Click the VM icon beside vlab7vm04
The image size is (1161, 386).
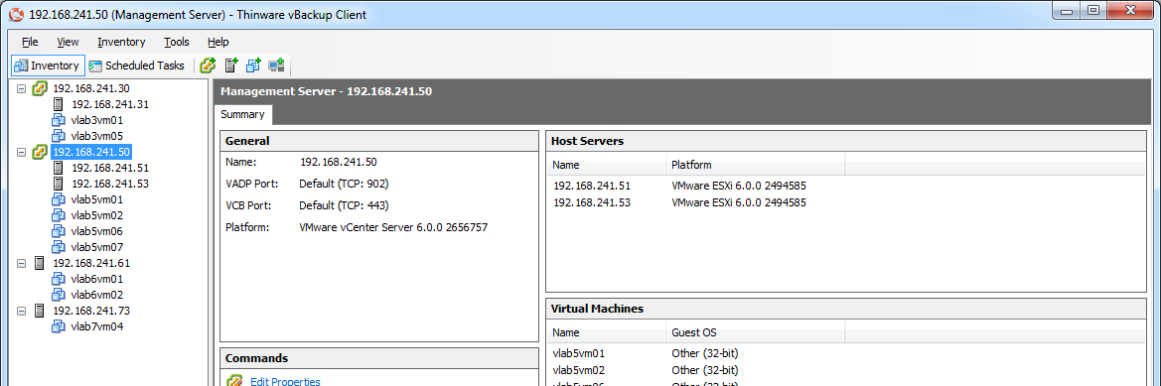coord(59,326)
